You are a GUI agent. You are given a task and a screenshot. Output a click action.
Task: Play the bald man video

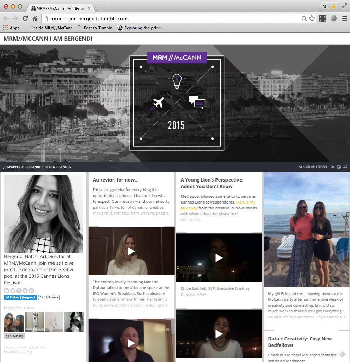pos(131,343)
